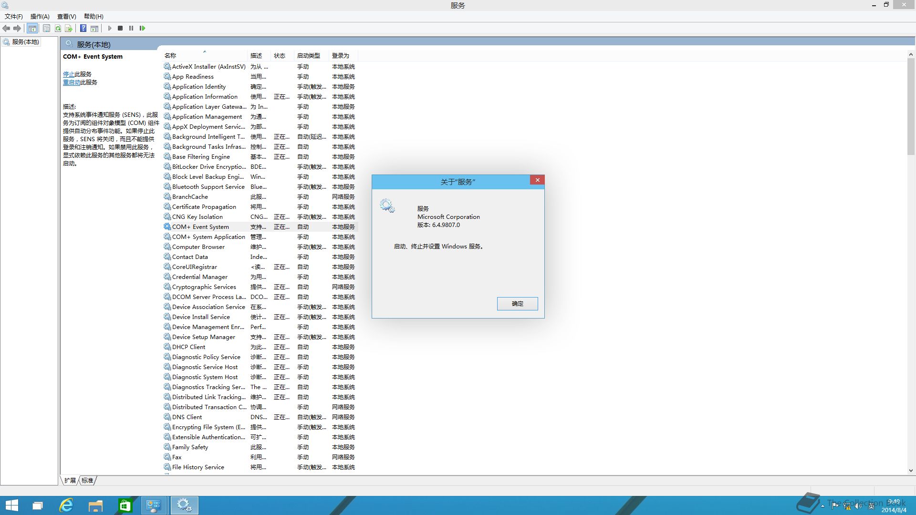
Task: Switch to the 扩展 tab at bottom
Action: [x=70, y=480]
